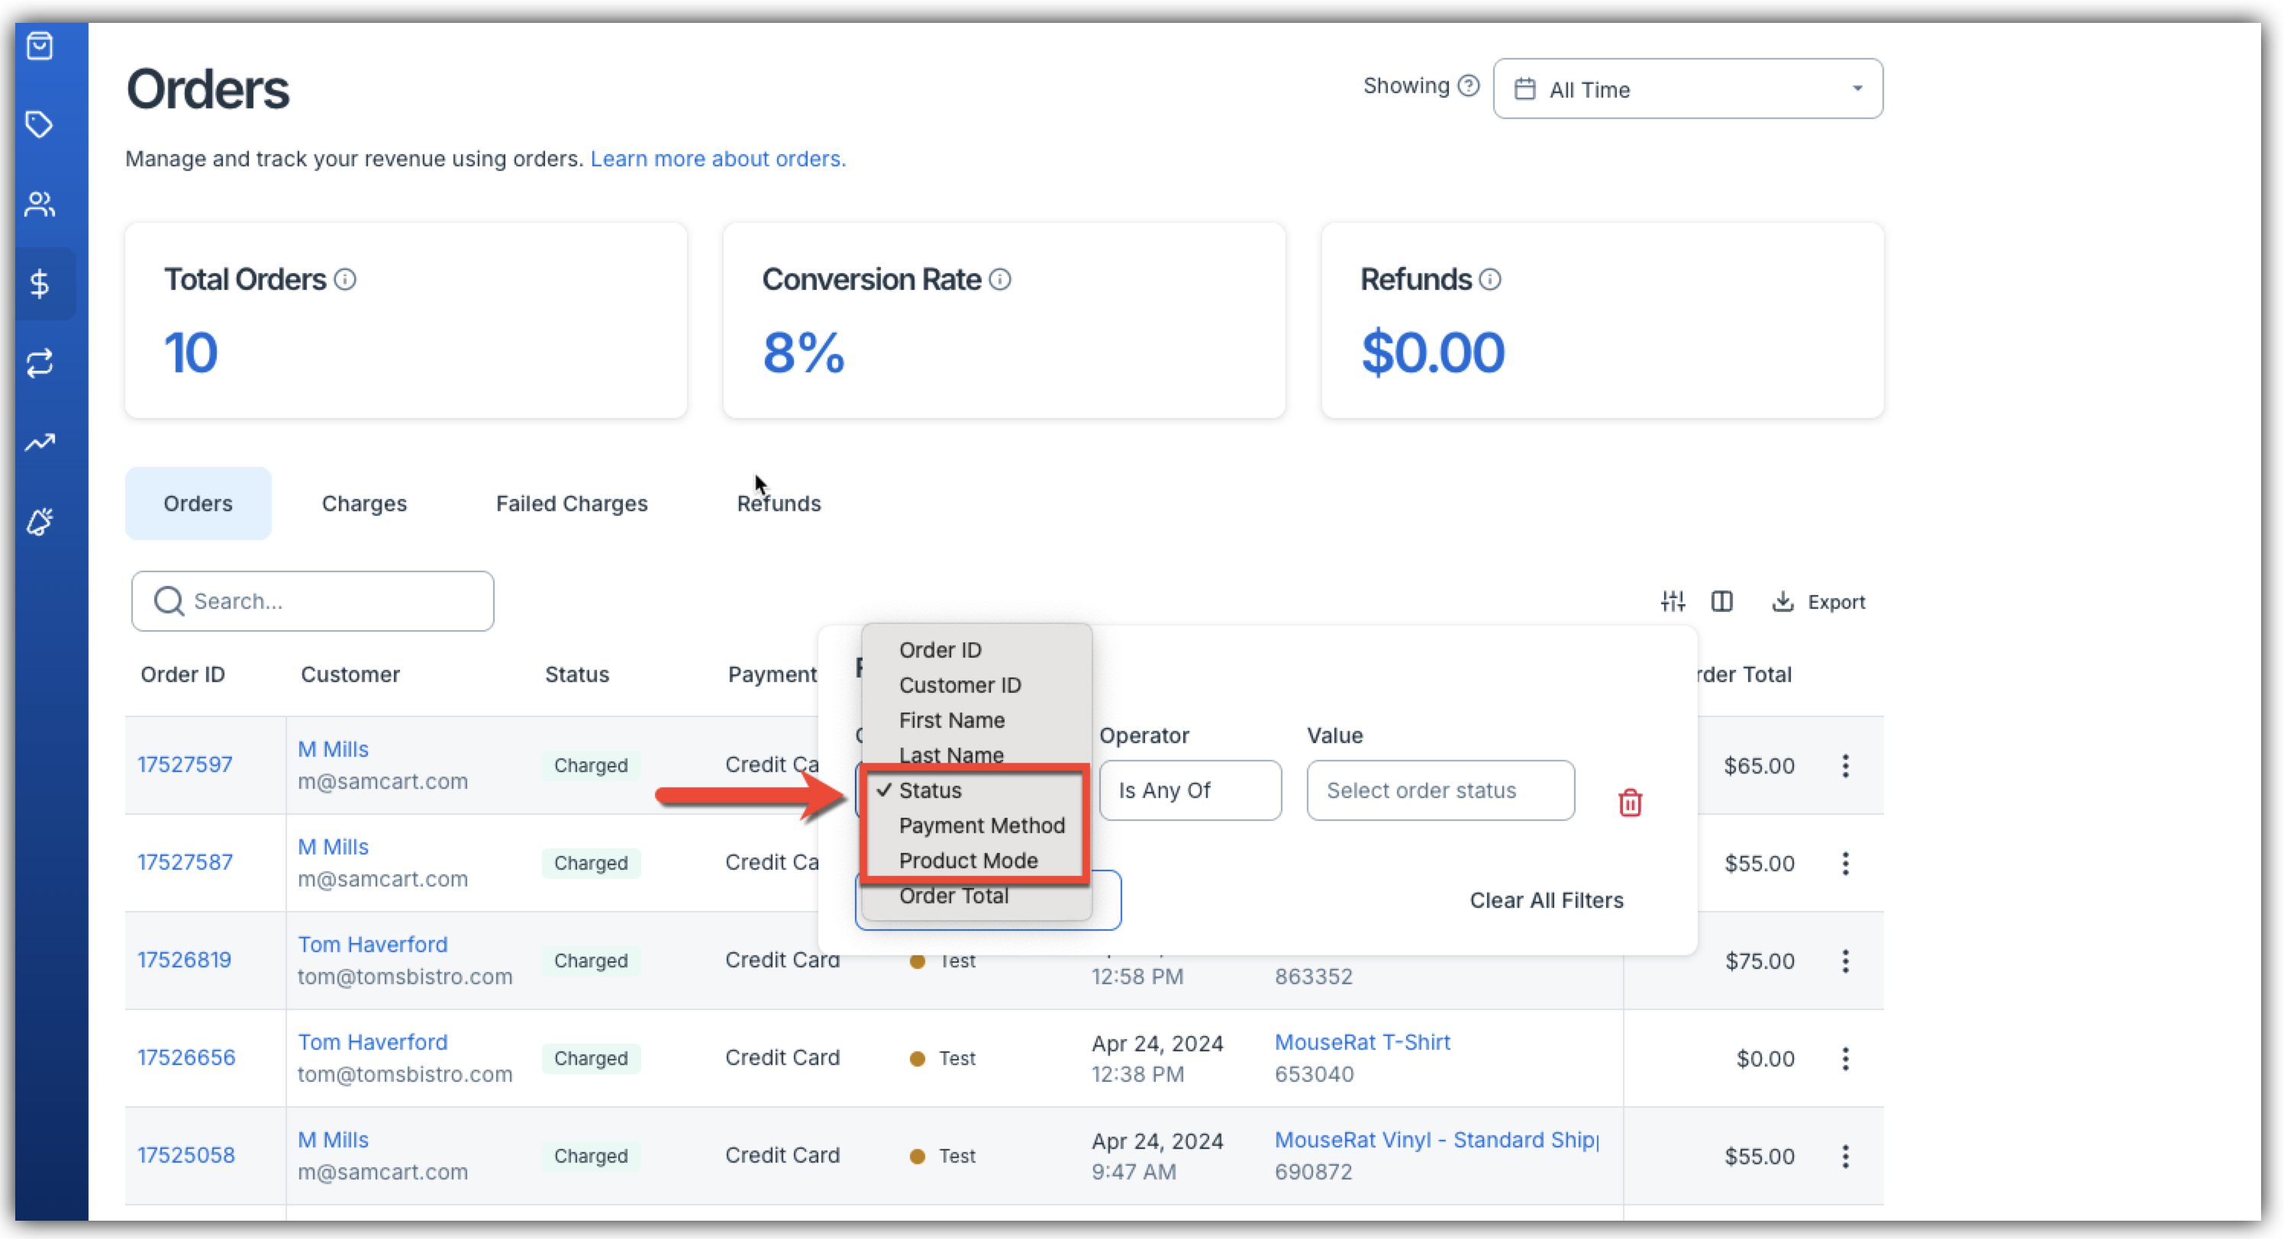Switch to the Failed Charges tab
This screenshot has height=1239, width=2284.
(571, 504)
